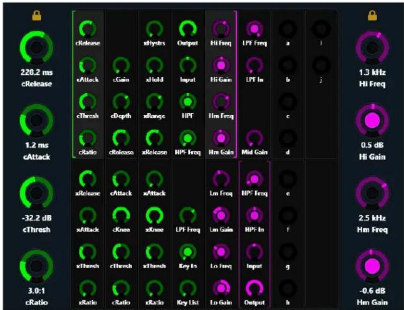This screenshot has width=404, height=310.
Task: Click the large Hm Gain knob showing -0.6 dB
Action: 372,266
